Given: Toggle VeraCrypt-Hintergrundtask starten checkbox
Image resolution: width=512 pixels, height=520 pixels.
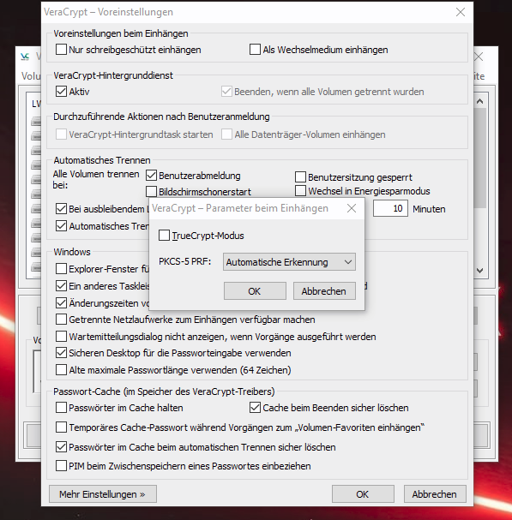Looking at the screenshot, I should click(x=61, y=134).
